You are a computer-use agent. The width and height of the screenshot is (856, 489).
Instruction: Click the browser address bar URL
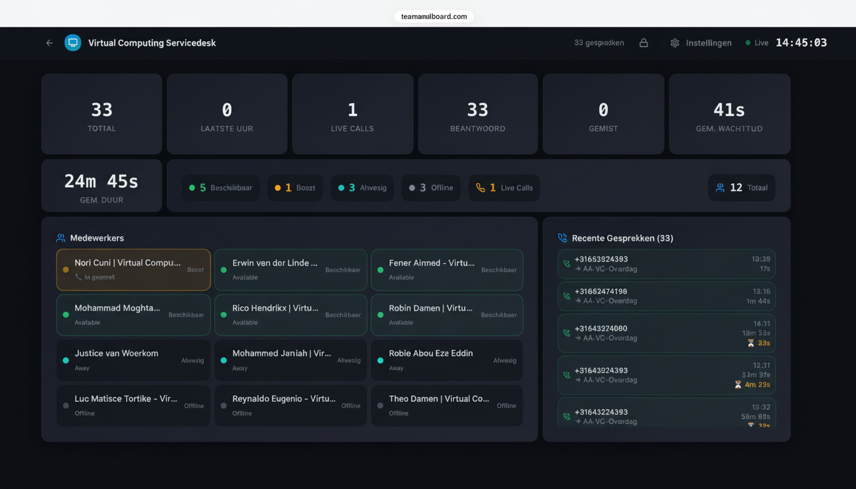pos(434,17)
